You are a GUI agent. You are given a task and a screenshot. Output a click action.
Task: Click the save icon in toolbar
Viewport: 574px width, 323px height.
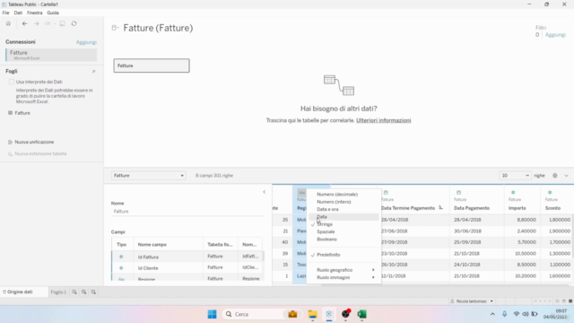(63, 23)
